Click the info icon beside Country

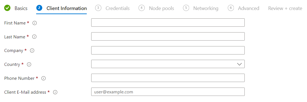click(x=29, y=64)
